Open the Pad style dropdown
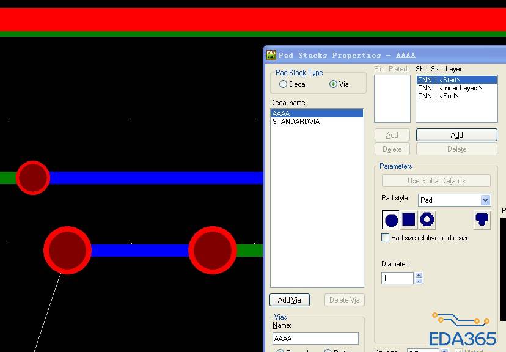Image resolution: width=506 pixels, height=352 pixels. click(x=485, y=200)
